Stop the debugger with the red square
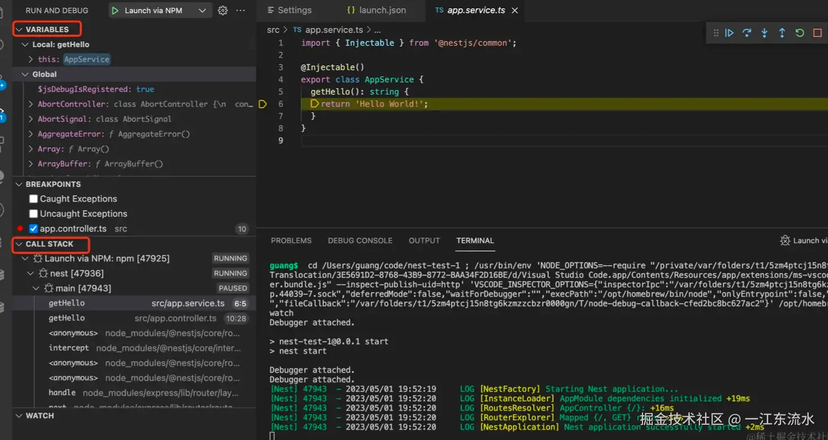828x440 pixels. [x=817, y=33]
